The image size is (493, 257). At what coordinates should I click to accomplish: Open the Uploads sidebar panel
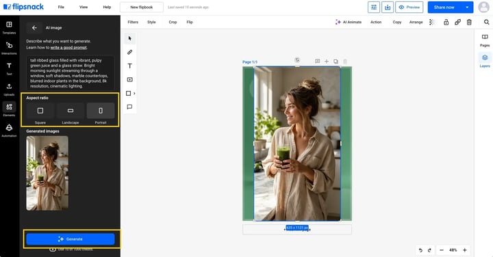9,90
